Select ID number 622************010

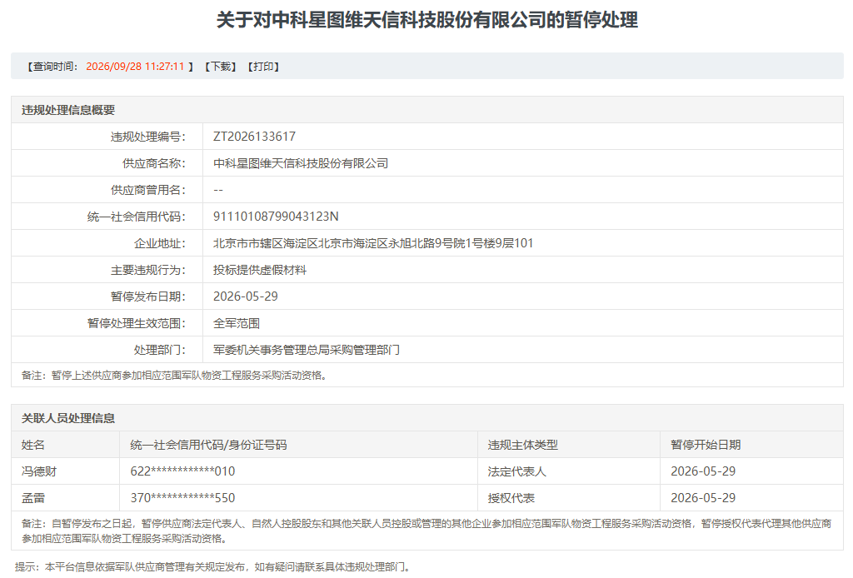click(182, 471)
